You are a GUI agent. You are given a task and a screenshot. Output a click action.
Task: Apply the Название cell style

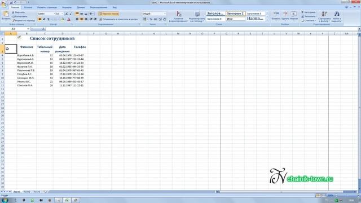(255, 19)
